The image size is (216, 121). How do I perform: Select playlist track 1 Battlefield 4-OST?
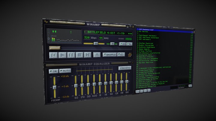click(x=165, y=30)
